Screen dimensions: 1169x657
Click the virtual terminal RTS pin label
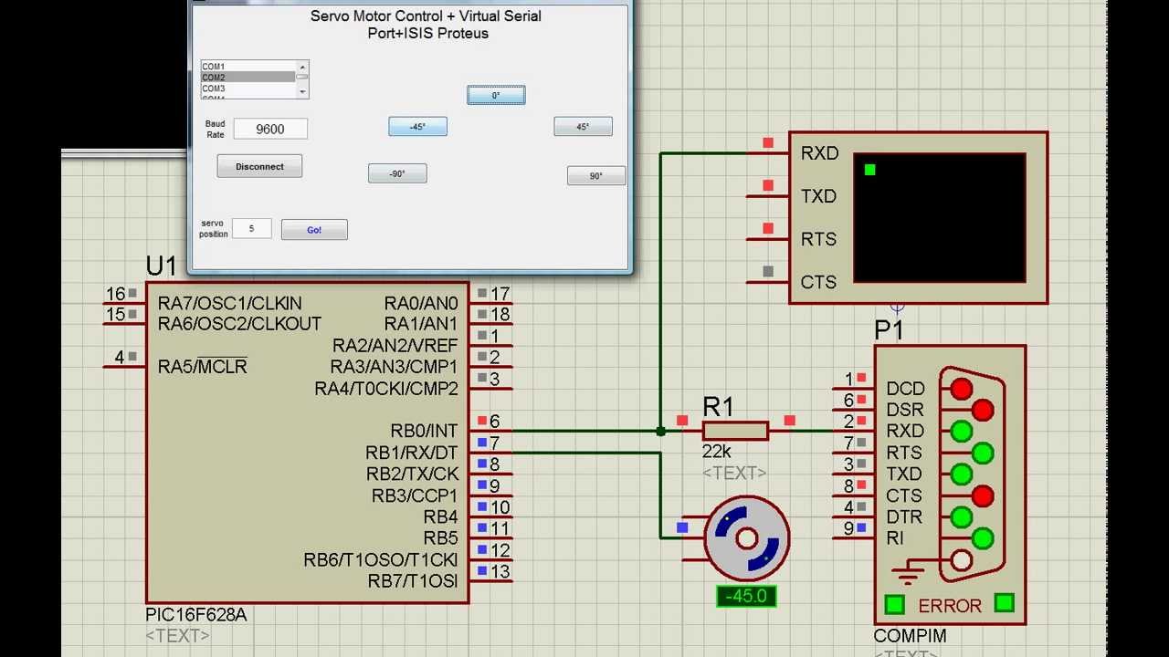[x=818, y=239]
